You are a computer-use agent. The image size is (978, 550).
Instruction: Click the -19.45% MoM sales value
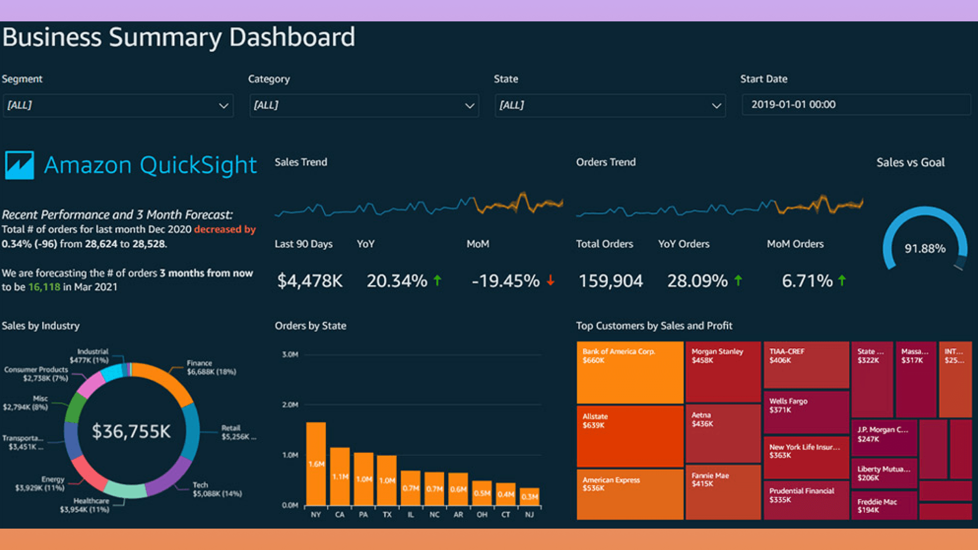(x=505, y=281)
